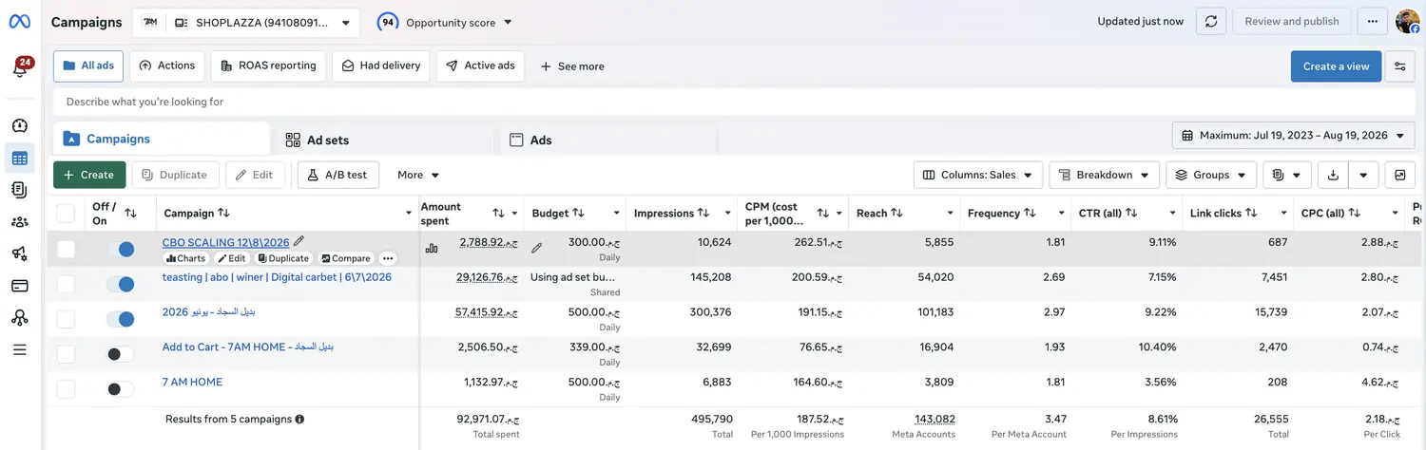Open the teasting | abo | winer campaign link

point(277,277)
